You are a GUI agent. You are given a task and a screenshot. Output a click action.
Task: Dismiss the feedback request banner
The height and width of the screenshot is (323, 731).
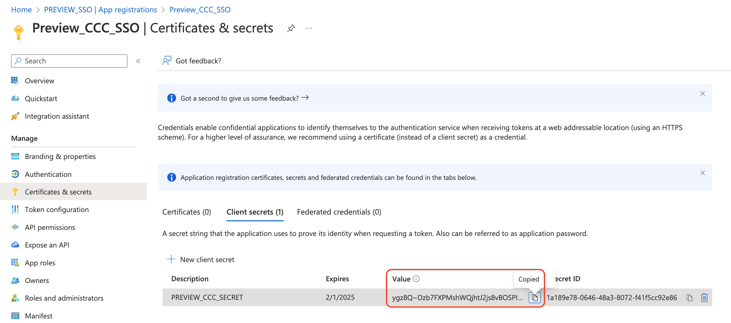coord(702,94)
